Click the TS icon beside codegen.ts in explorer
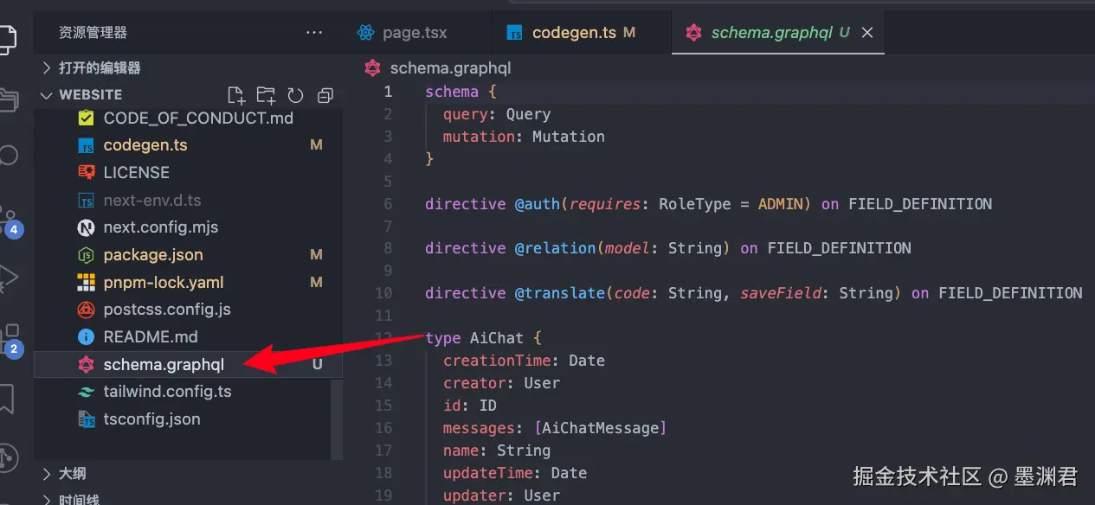This screenshot has width=1095, height=505. point(86,145)
